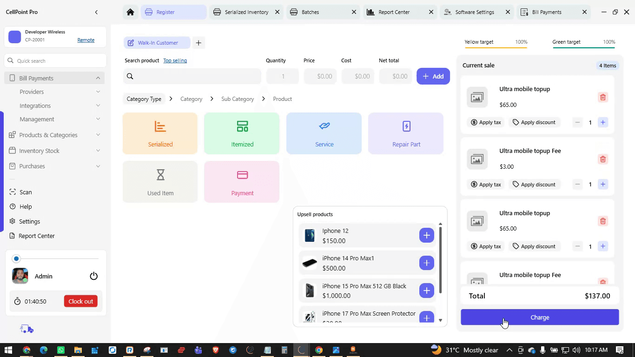Select the Payment category type
Image resolution: width=635 pixels, height=357 pixels.
(x=242, y=182)
